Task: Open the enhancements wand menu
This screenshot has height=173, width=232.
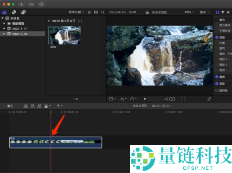Action: point(123,99)
